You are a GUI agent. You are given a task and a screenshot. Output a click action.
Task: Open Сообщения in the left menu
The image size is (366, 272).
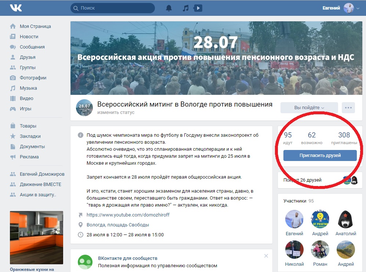(32, 47)
